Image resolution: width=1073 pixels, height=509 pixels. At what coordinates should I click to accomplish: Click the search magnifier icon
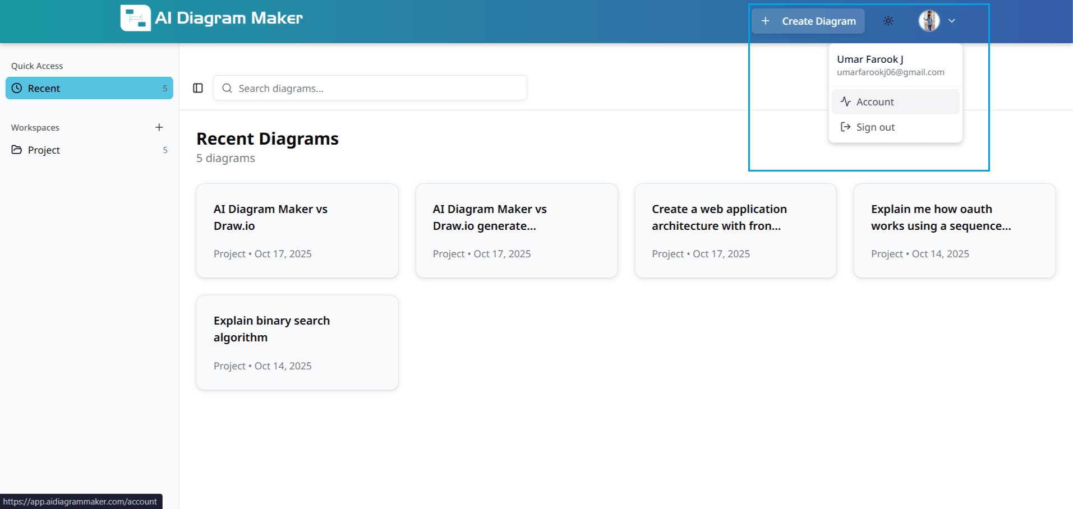point(227,88)
